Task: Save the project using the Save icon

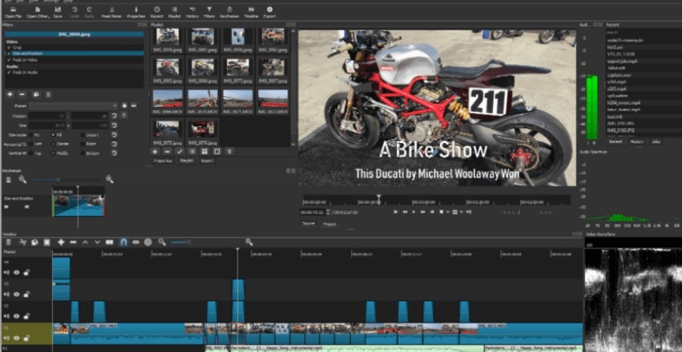Action: click(x=58, y=10)
